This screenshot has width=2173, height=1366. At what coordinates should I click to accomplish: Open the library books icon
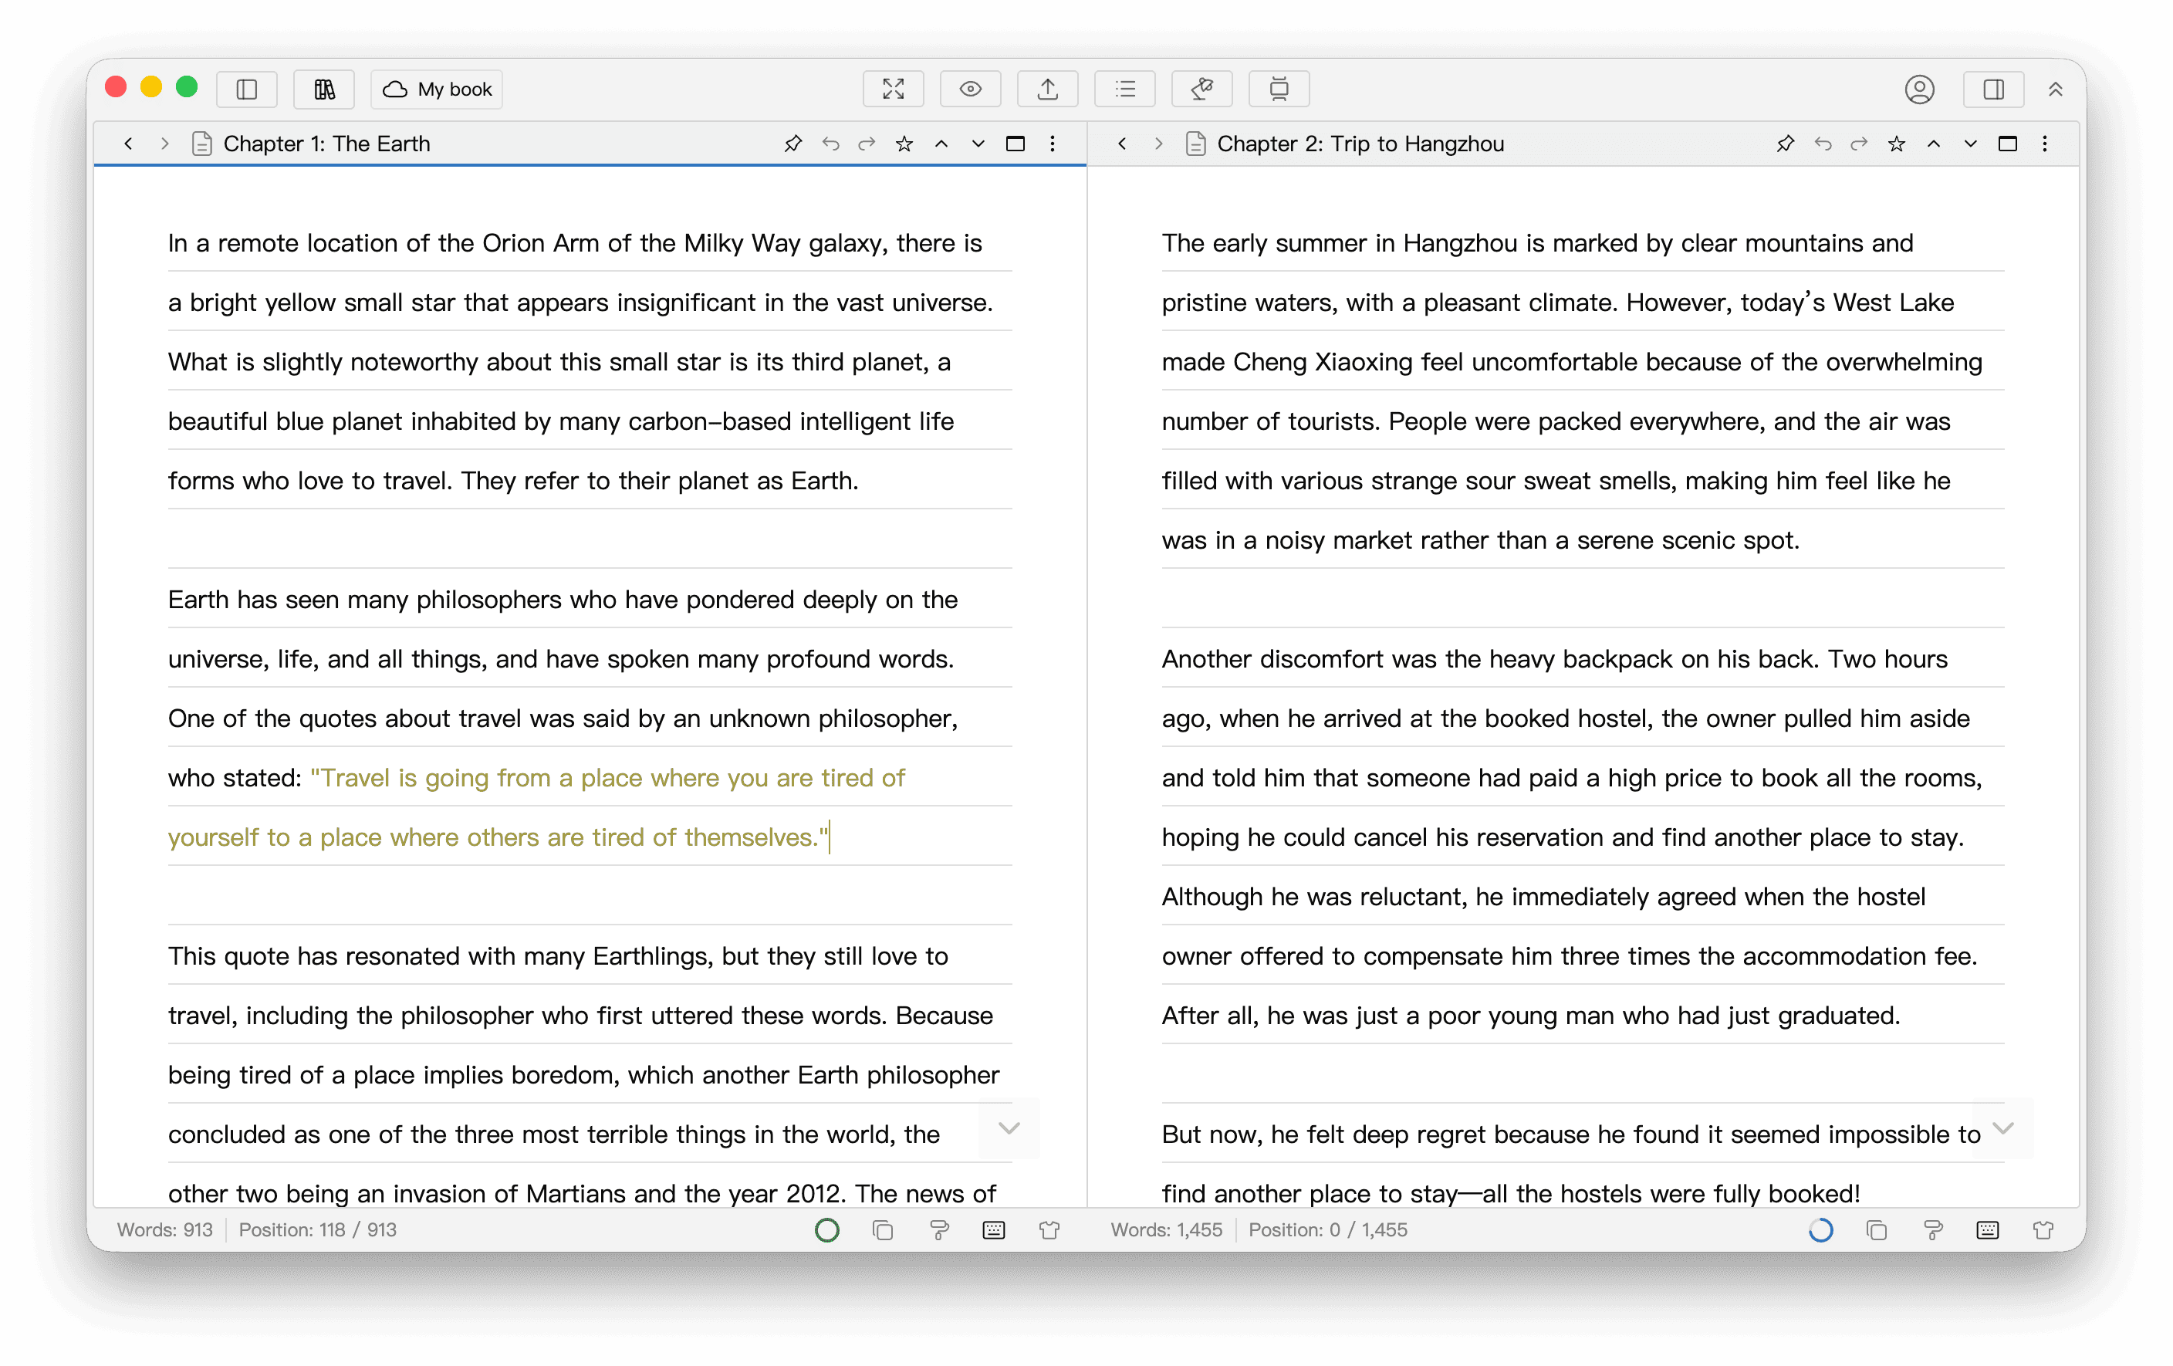324,90
